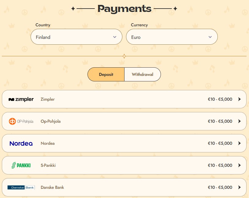Expand Currency list with chevron arrow
The width and height of the screenshot is (249, 198).
click(x=210, y=37)
